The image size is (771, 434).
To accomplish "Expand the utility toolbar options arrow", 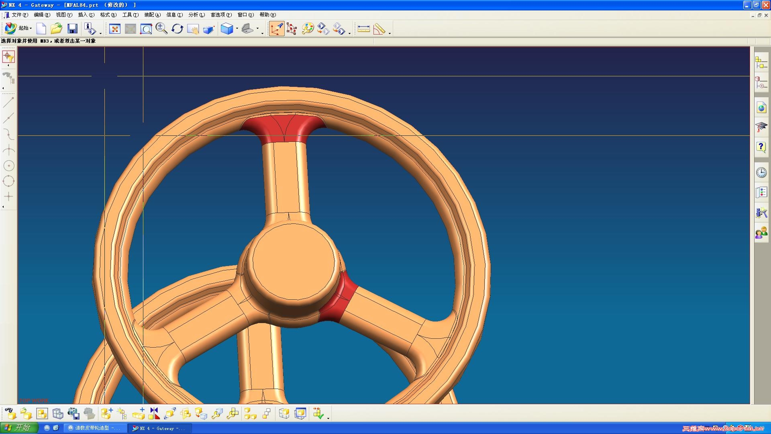I will [x=349, y=33].
